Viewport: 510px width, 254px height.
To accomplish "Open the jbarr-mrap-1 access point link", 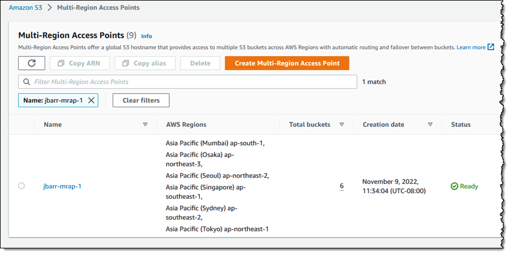I will pyautogui.click(x=62, y=186).
